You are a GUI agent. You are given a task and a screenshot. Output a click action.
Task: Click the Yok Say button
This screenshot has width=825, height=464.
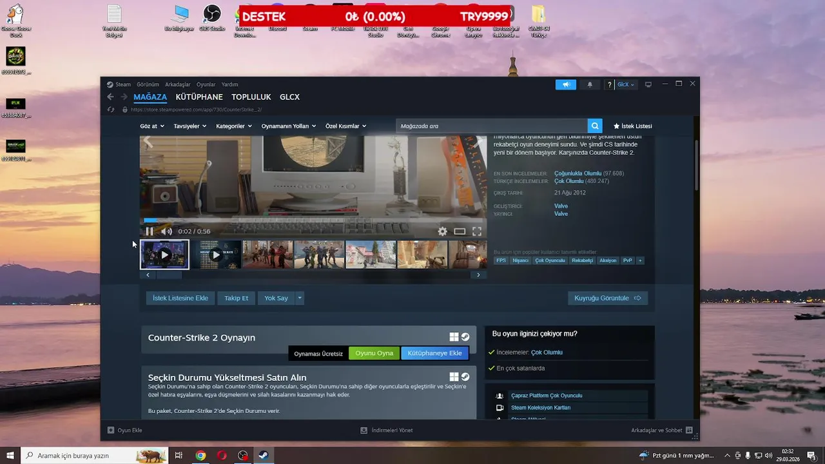pyautogui.click(x=276, y=298)
